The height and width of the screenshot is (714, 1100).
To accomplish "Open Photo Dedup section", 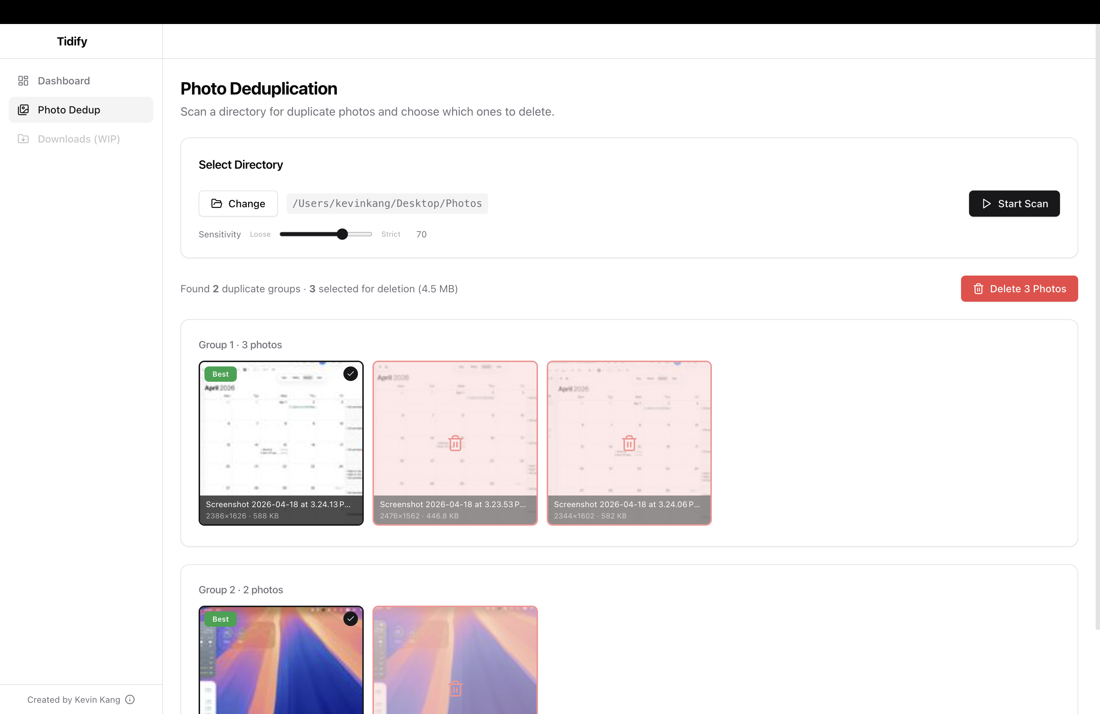I will click(x=81, y=110).
